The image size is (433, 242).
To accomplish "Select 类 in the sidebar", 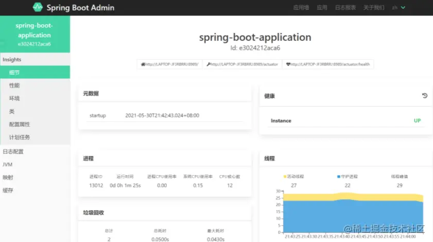I will click(x=35, y=111).
